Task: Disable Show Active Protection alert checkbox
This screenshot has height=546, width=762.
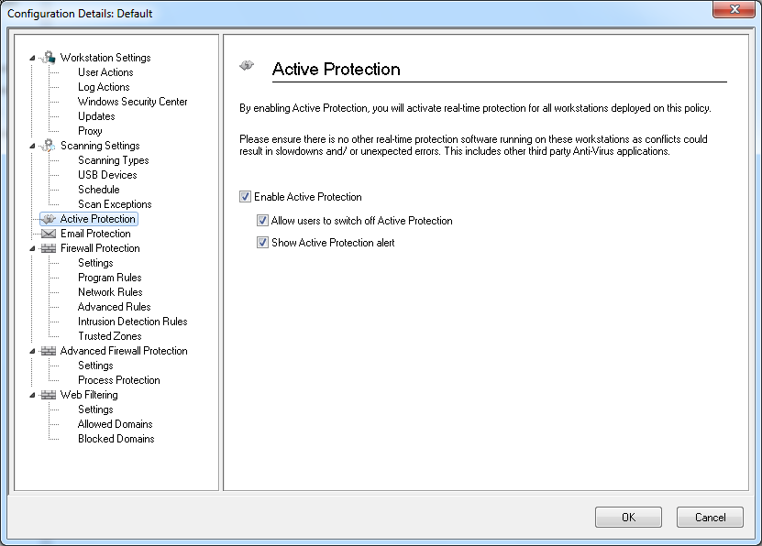Action: click(x=262, y=243)
